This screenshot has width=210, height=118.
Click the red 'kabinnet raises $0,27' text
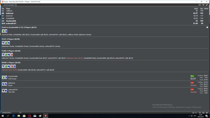(x=75, y=58)
